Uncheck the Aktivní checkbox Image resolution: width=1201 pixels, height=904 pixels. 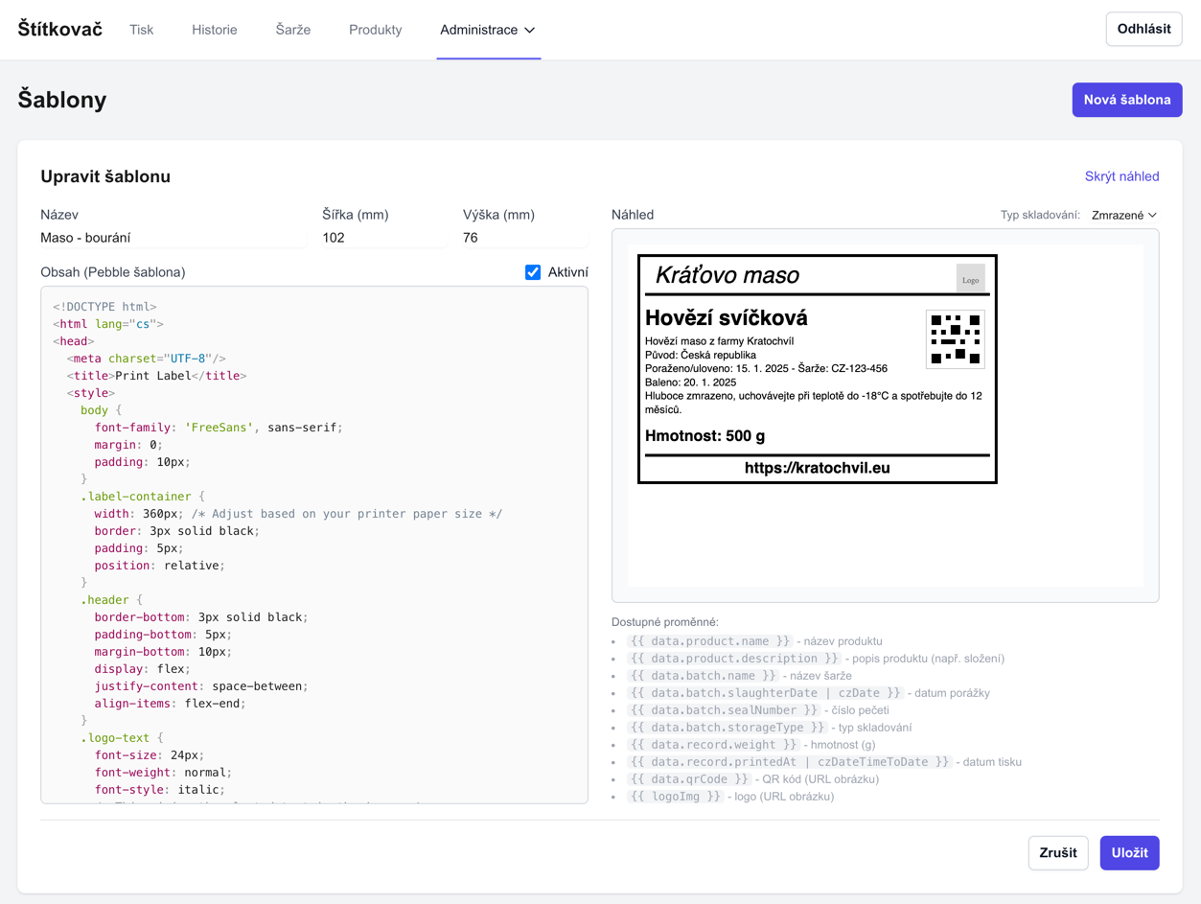coord(533,272)
